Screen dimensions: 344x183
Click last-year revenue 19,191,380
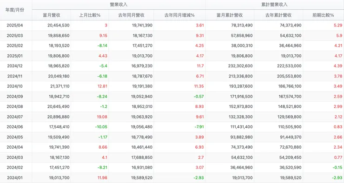pos(142,86)
